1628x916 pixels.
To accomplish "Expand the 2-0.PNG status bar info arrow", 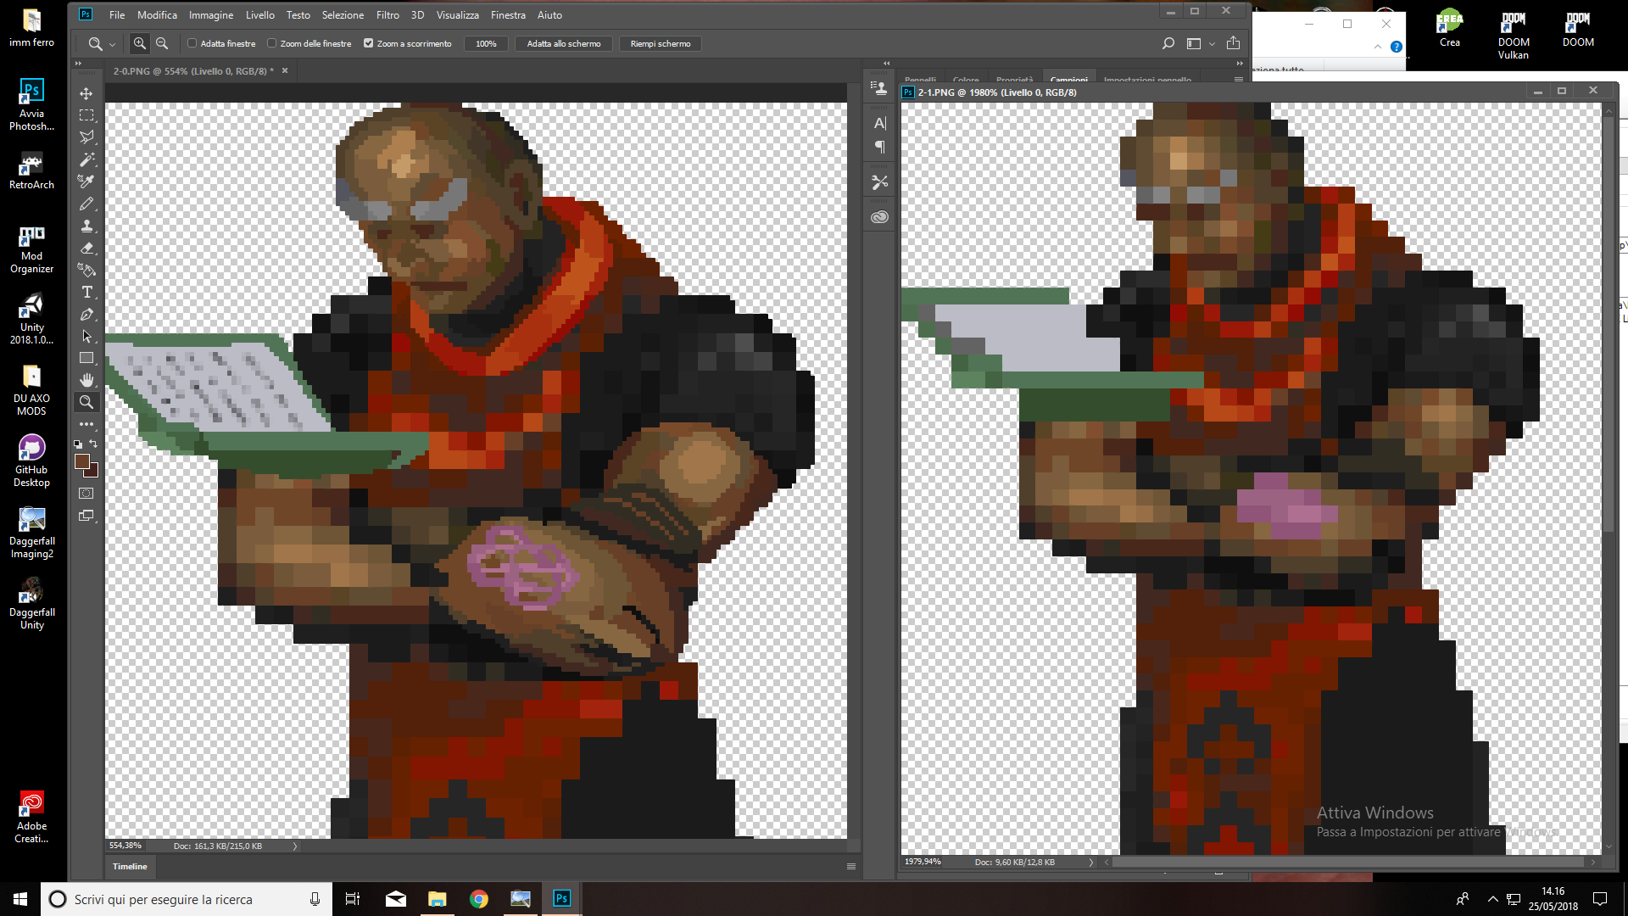I will point(295,846).
